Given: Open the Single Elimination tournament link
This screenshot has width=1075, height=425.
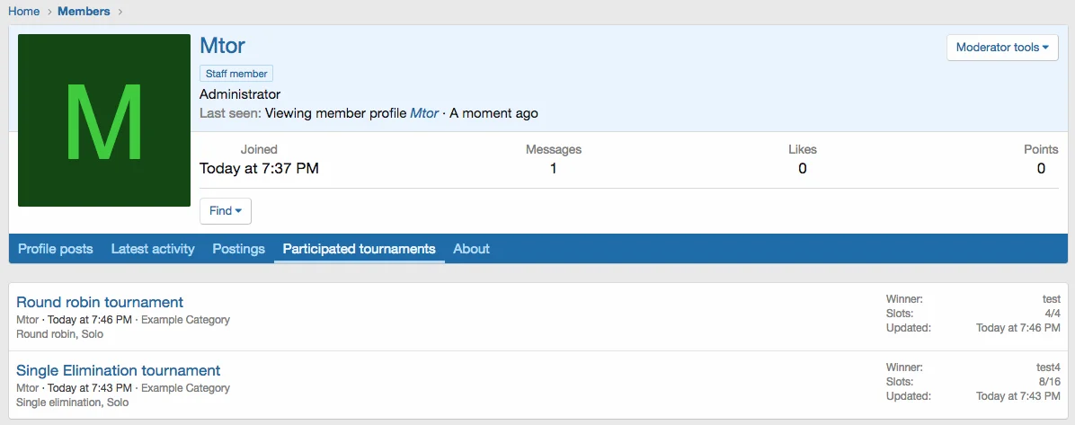Looking at the screenshot, I should click(x=118, y=370).
